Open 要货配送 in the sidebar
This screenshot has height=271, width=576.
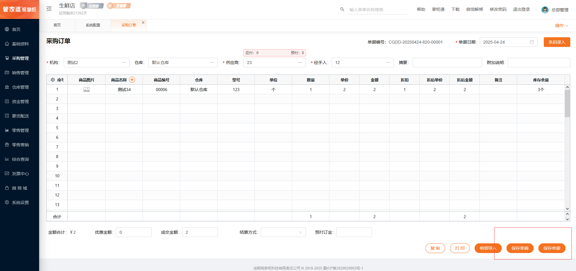click(x=20, y=116)
